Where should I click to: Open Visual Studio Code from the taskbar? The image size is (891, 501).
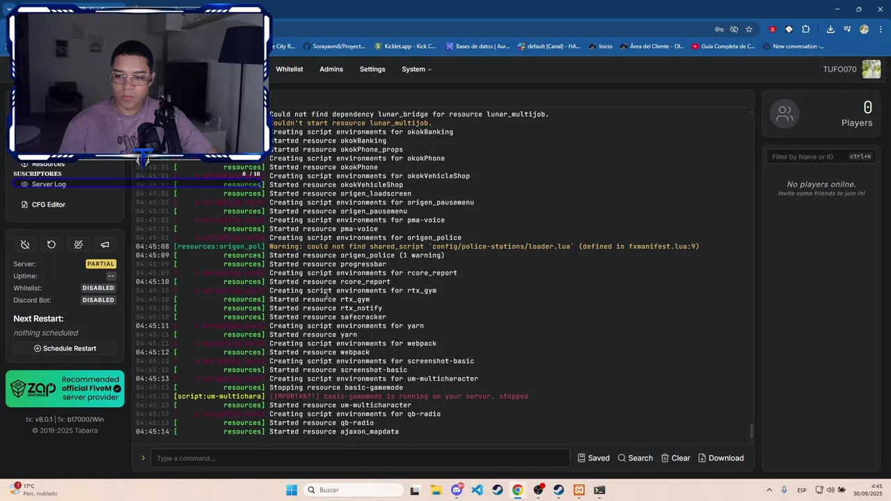pos(477,490)
